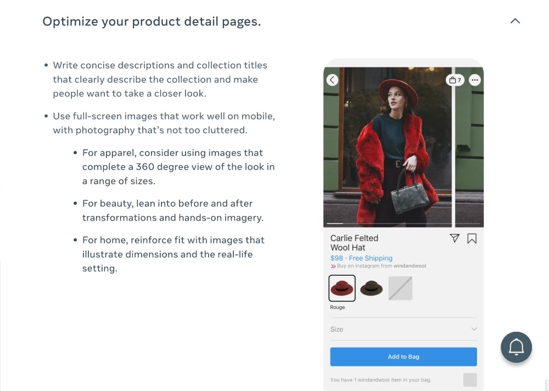Viewport: 549px width, 391px height.
Task: Click the back arrow on the product image
Action: tap(332, 80)
